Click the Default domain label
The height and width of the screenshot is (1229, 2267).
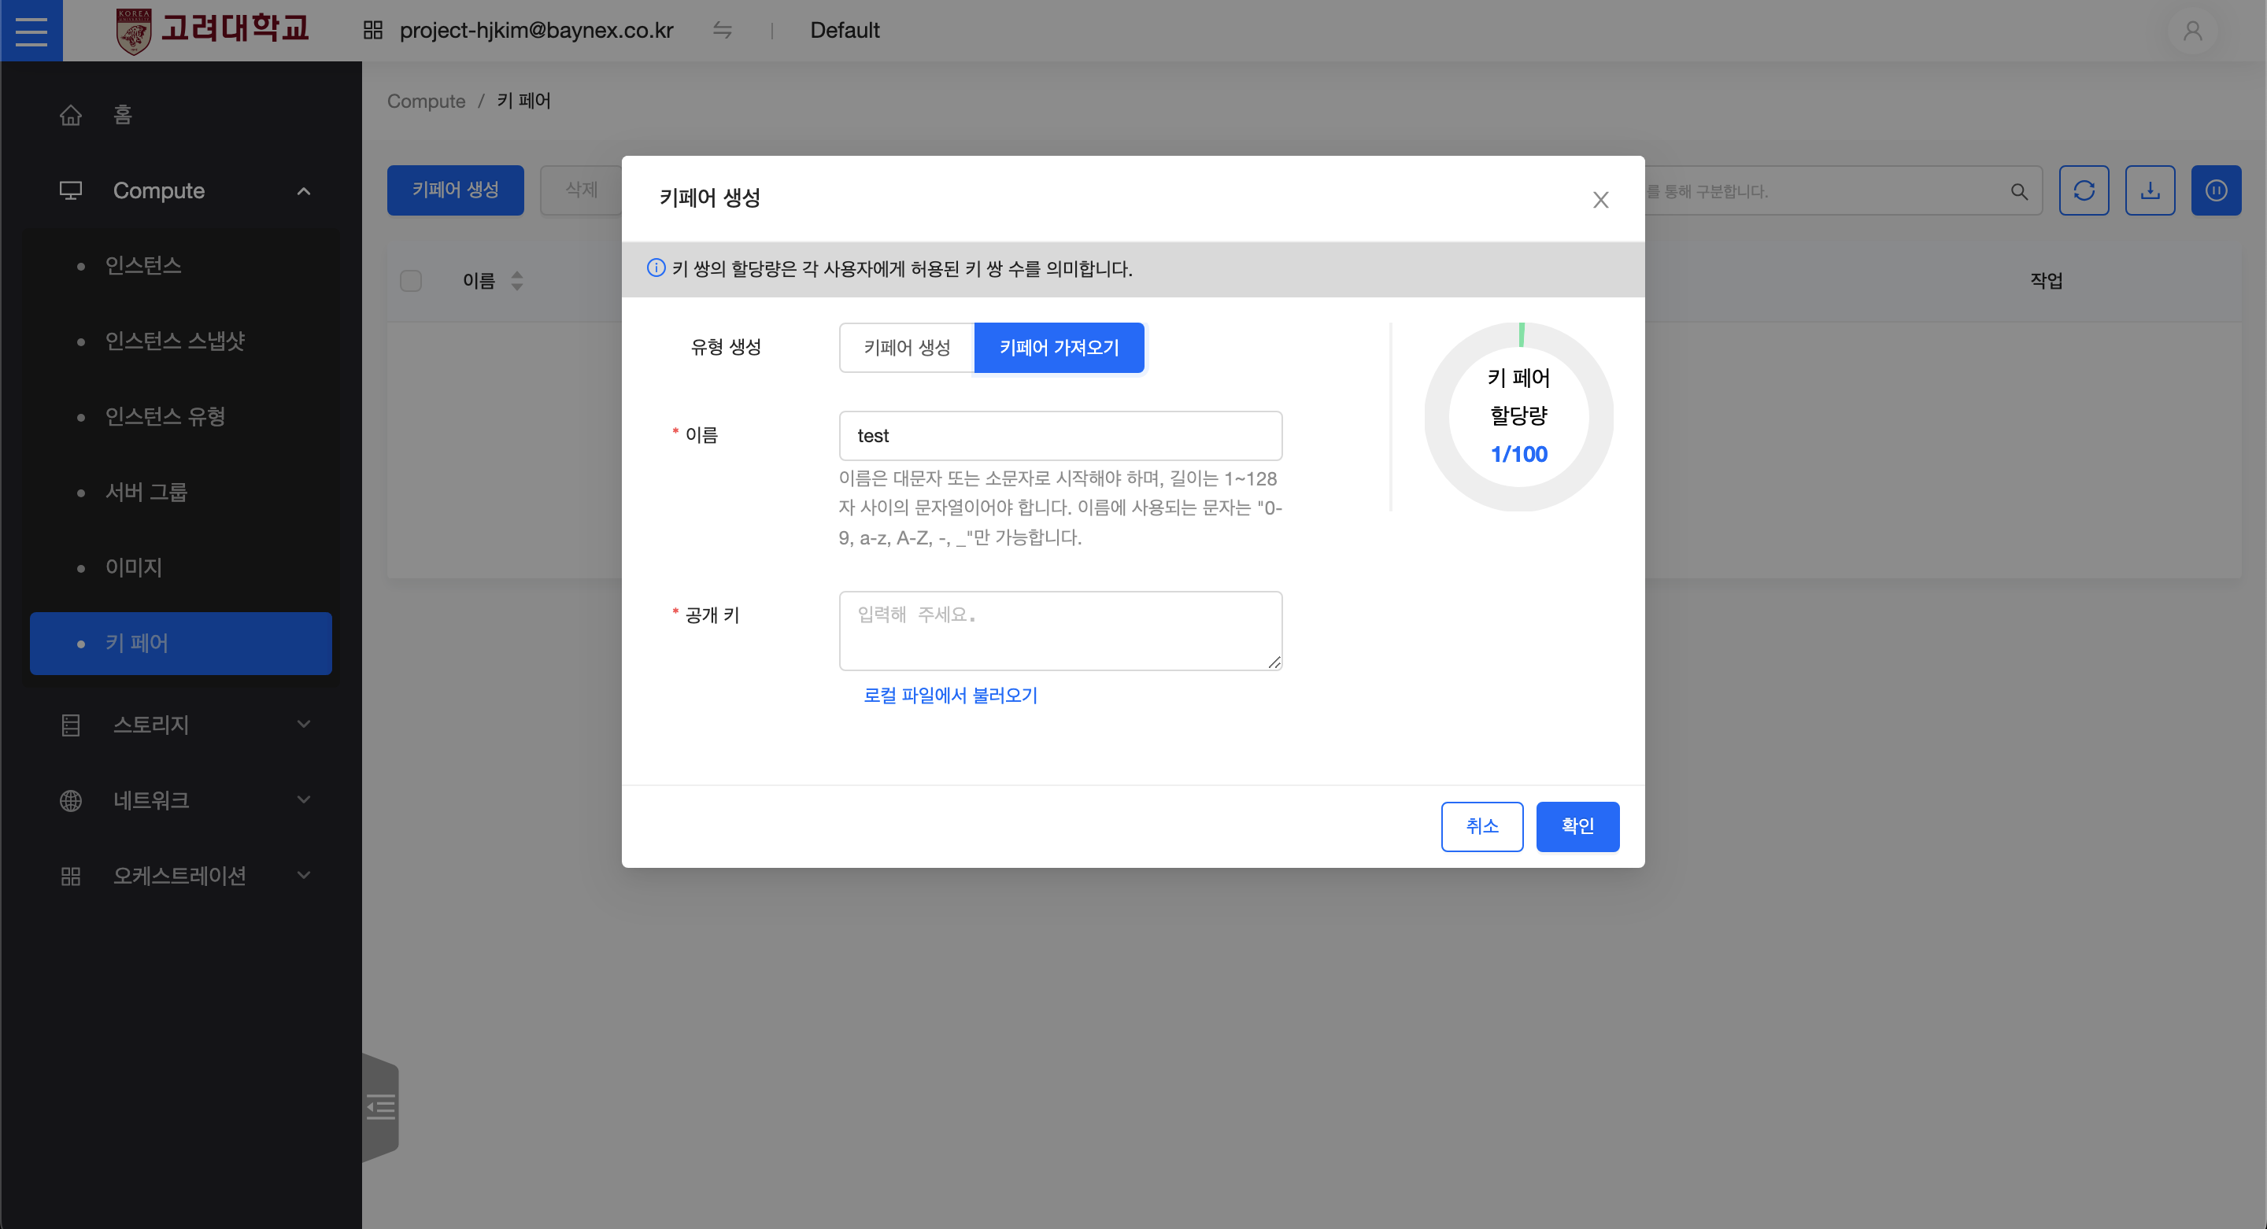[x=844, y=31]
